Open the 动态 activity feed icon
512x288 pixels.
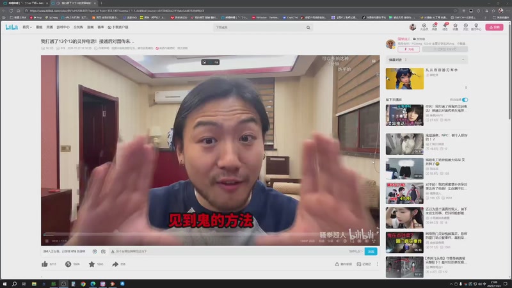[445, 27]
